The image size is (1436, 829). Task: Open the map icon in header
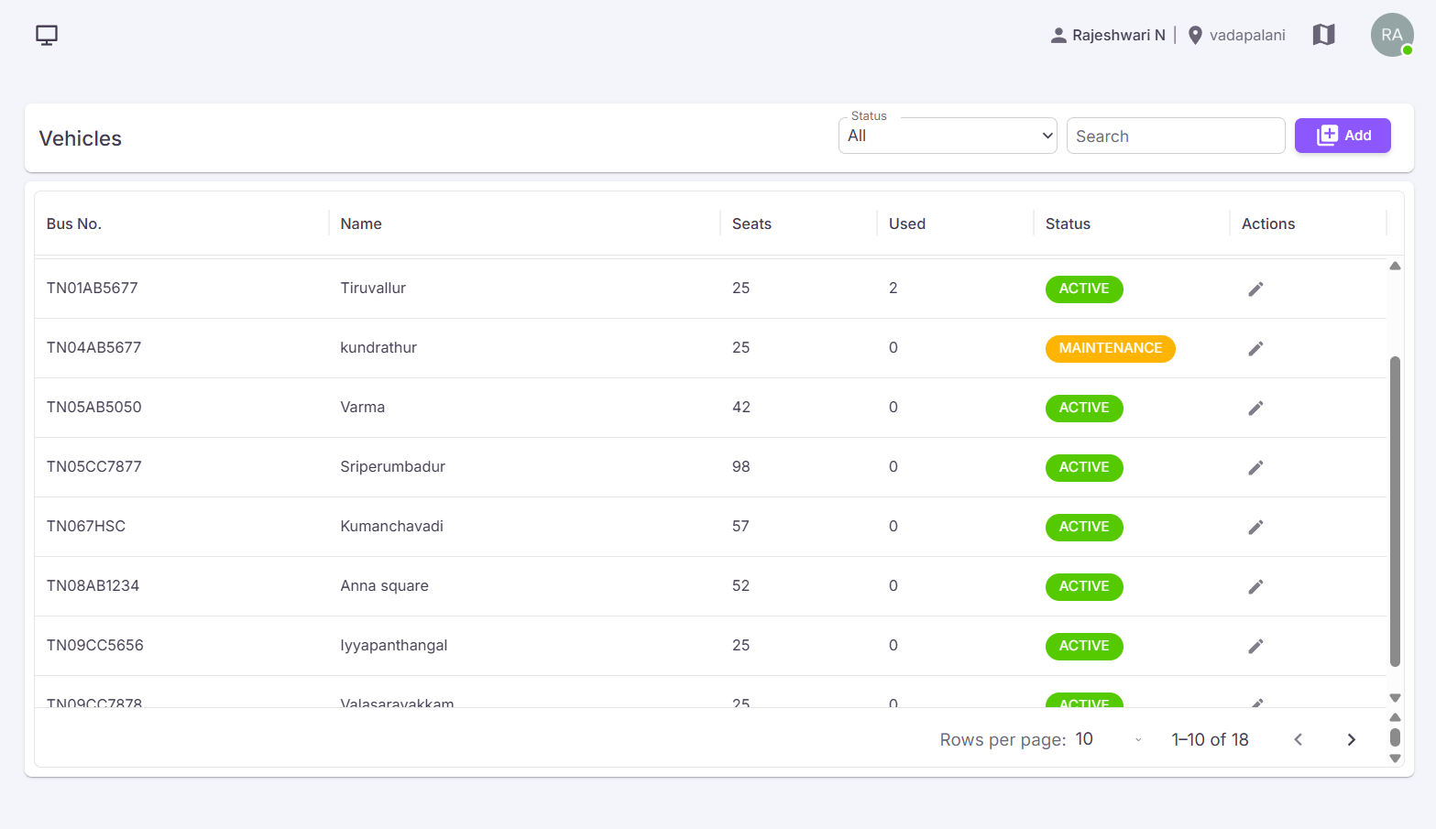[x=1323, y=35]
